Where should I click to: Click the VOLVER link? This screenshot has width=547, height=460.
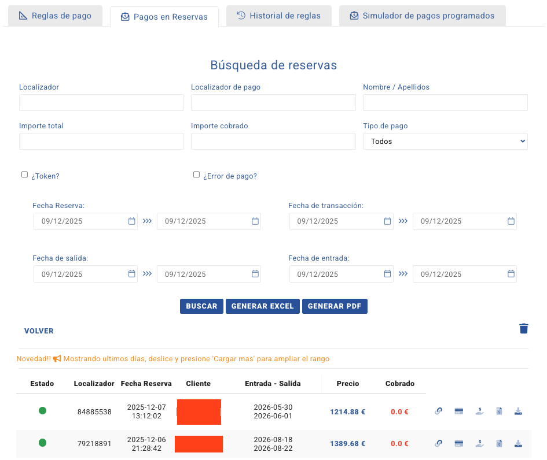click(x=39, y=331)
